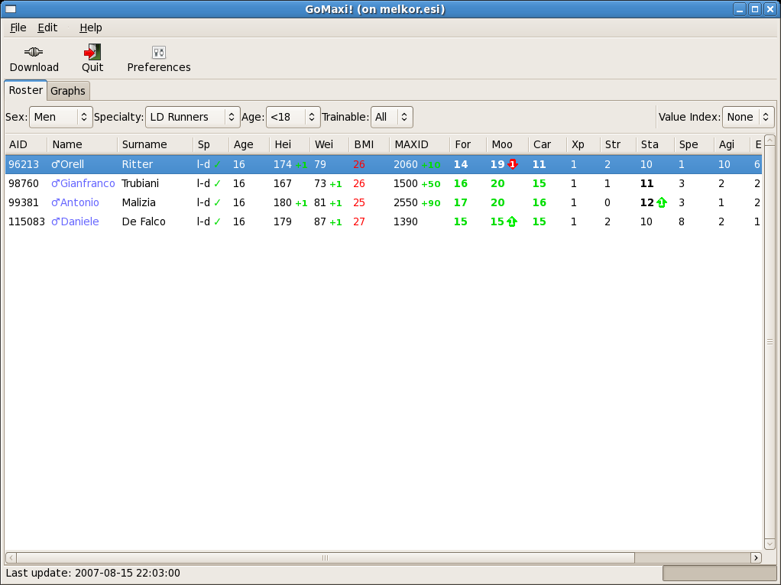781x585 pixels.
Task: Click green checkmark in Gianfranco's Sp cell
Action: pyautogui.click(x=217, y=183)
